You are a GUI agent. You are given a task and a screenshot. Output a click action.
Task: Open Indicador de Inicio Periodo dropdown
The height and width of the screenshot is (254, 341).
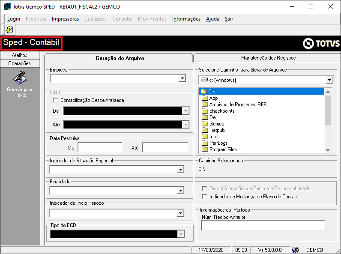tap(180, 213)
